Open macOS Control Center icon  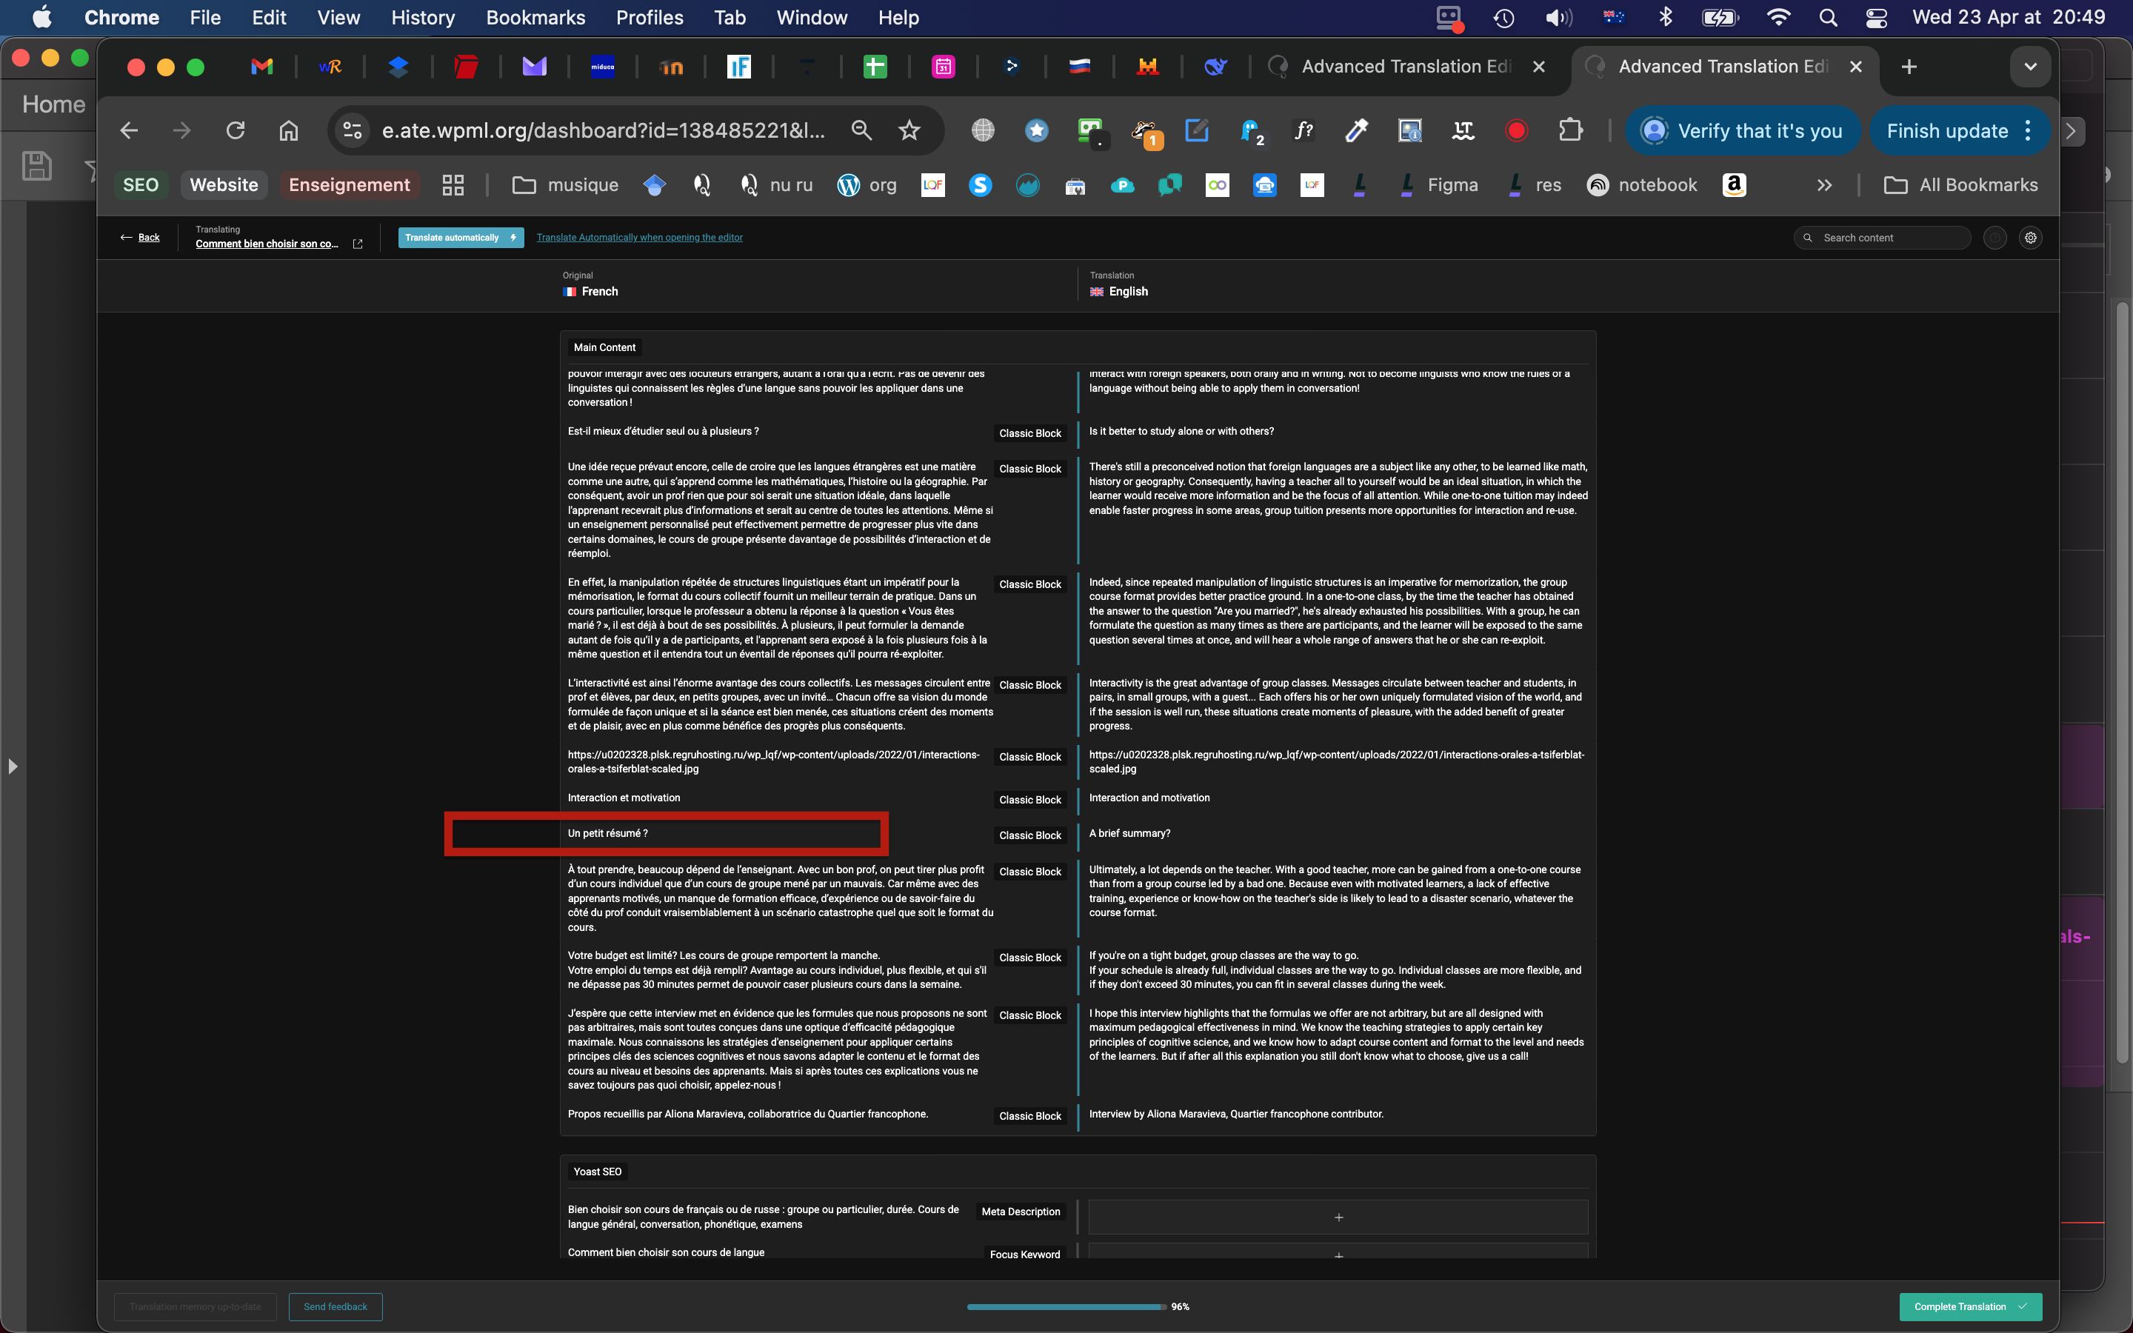pos(1877,18)
